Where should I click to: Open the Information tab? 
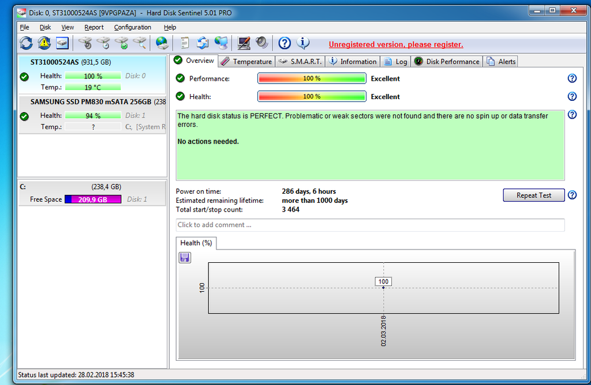coord(353,61)
